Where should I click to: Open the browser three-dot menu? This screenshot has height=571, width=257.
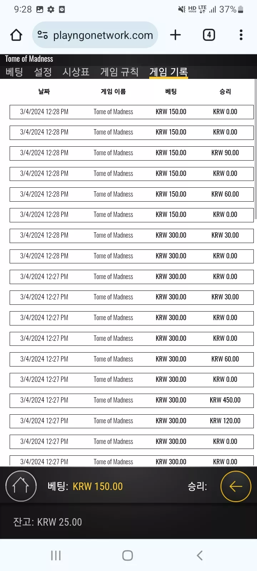click(241, 35)
